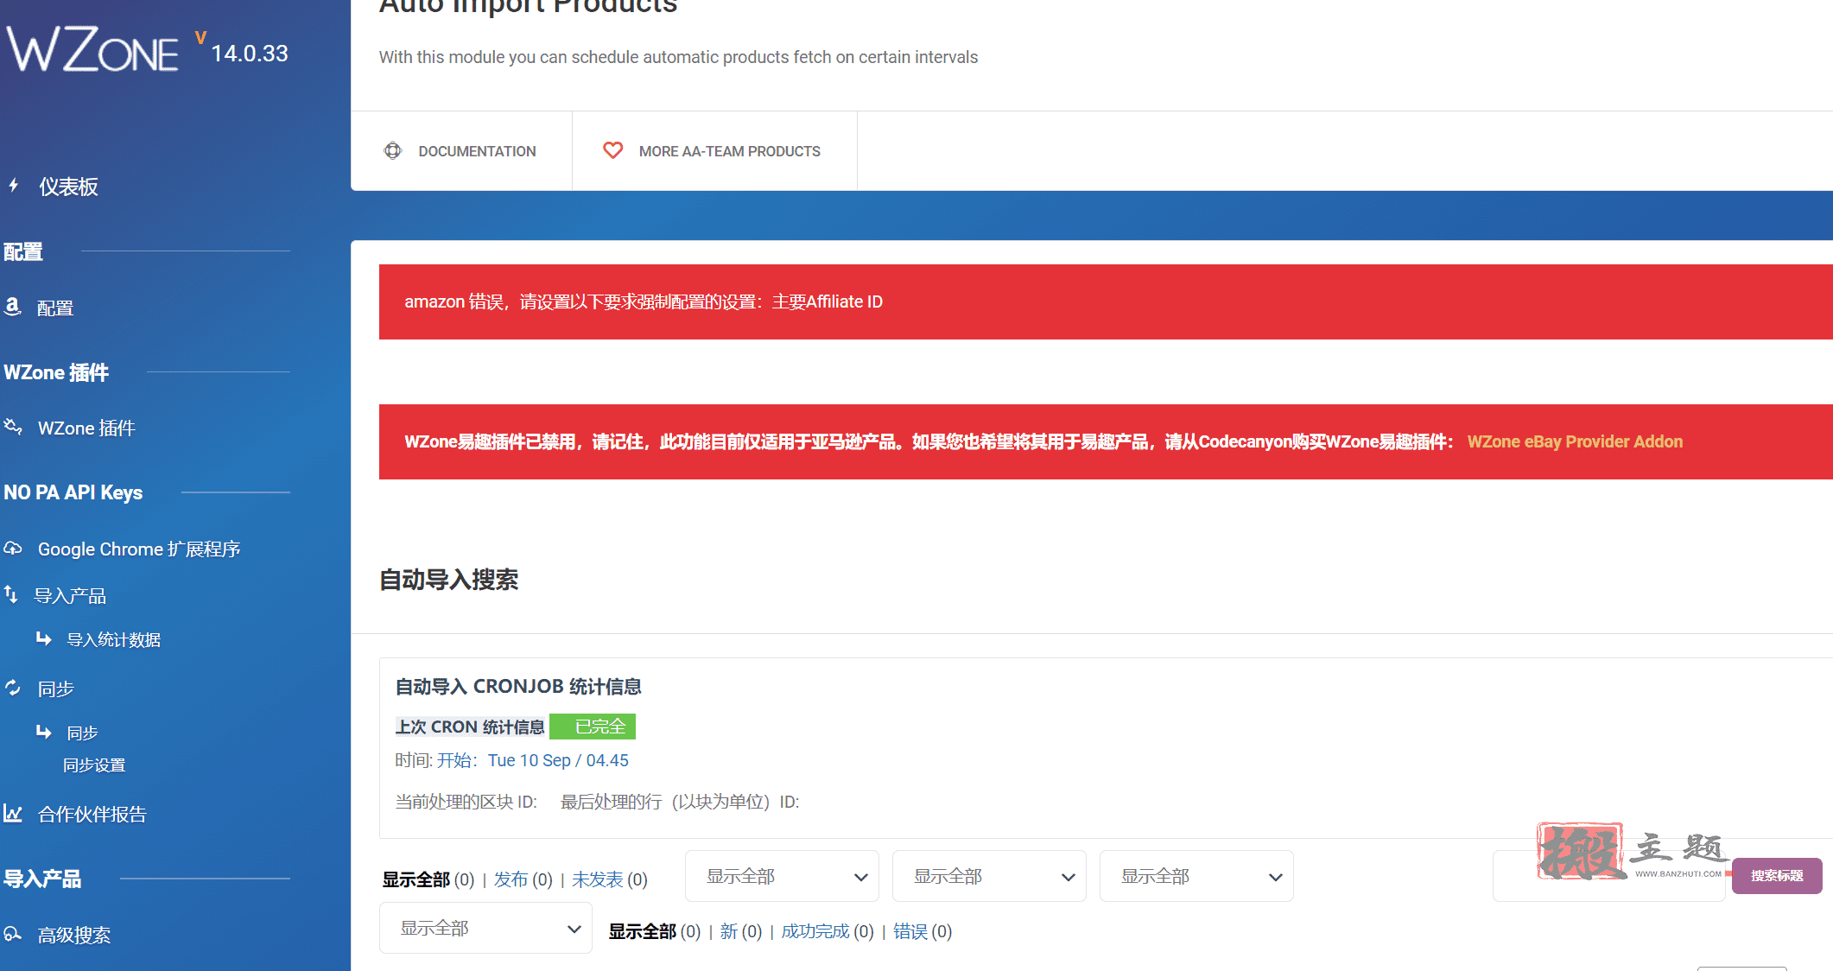Click the amazon 错误 Affiliate ID error banner
1833x971 pixels.
coord(1106,301)
